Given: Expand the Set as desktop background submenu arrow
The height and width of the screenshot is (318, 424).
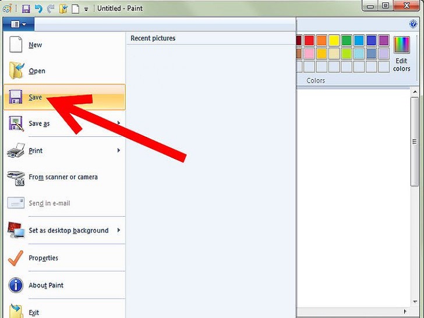Looking at the screenshot, I should coord(119,230).
